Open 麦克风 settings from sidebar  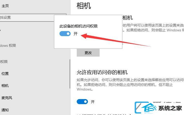7,98
